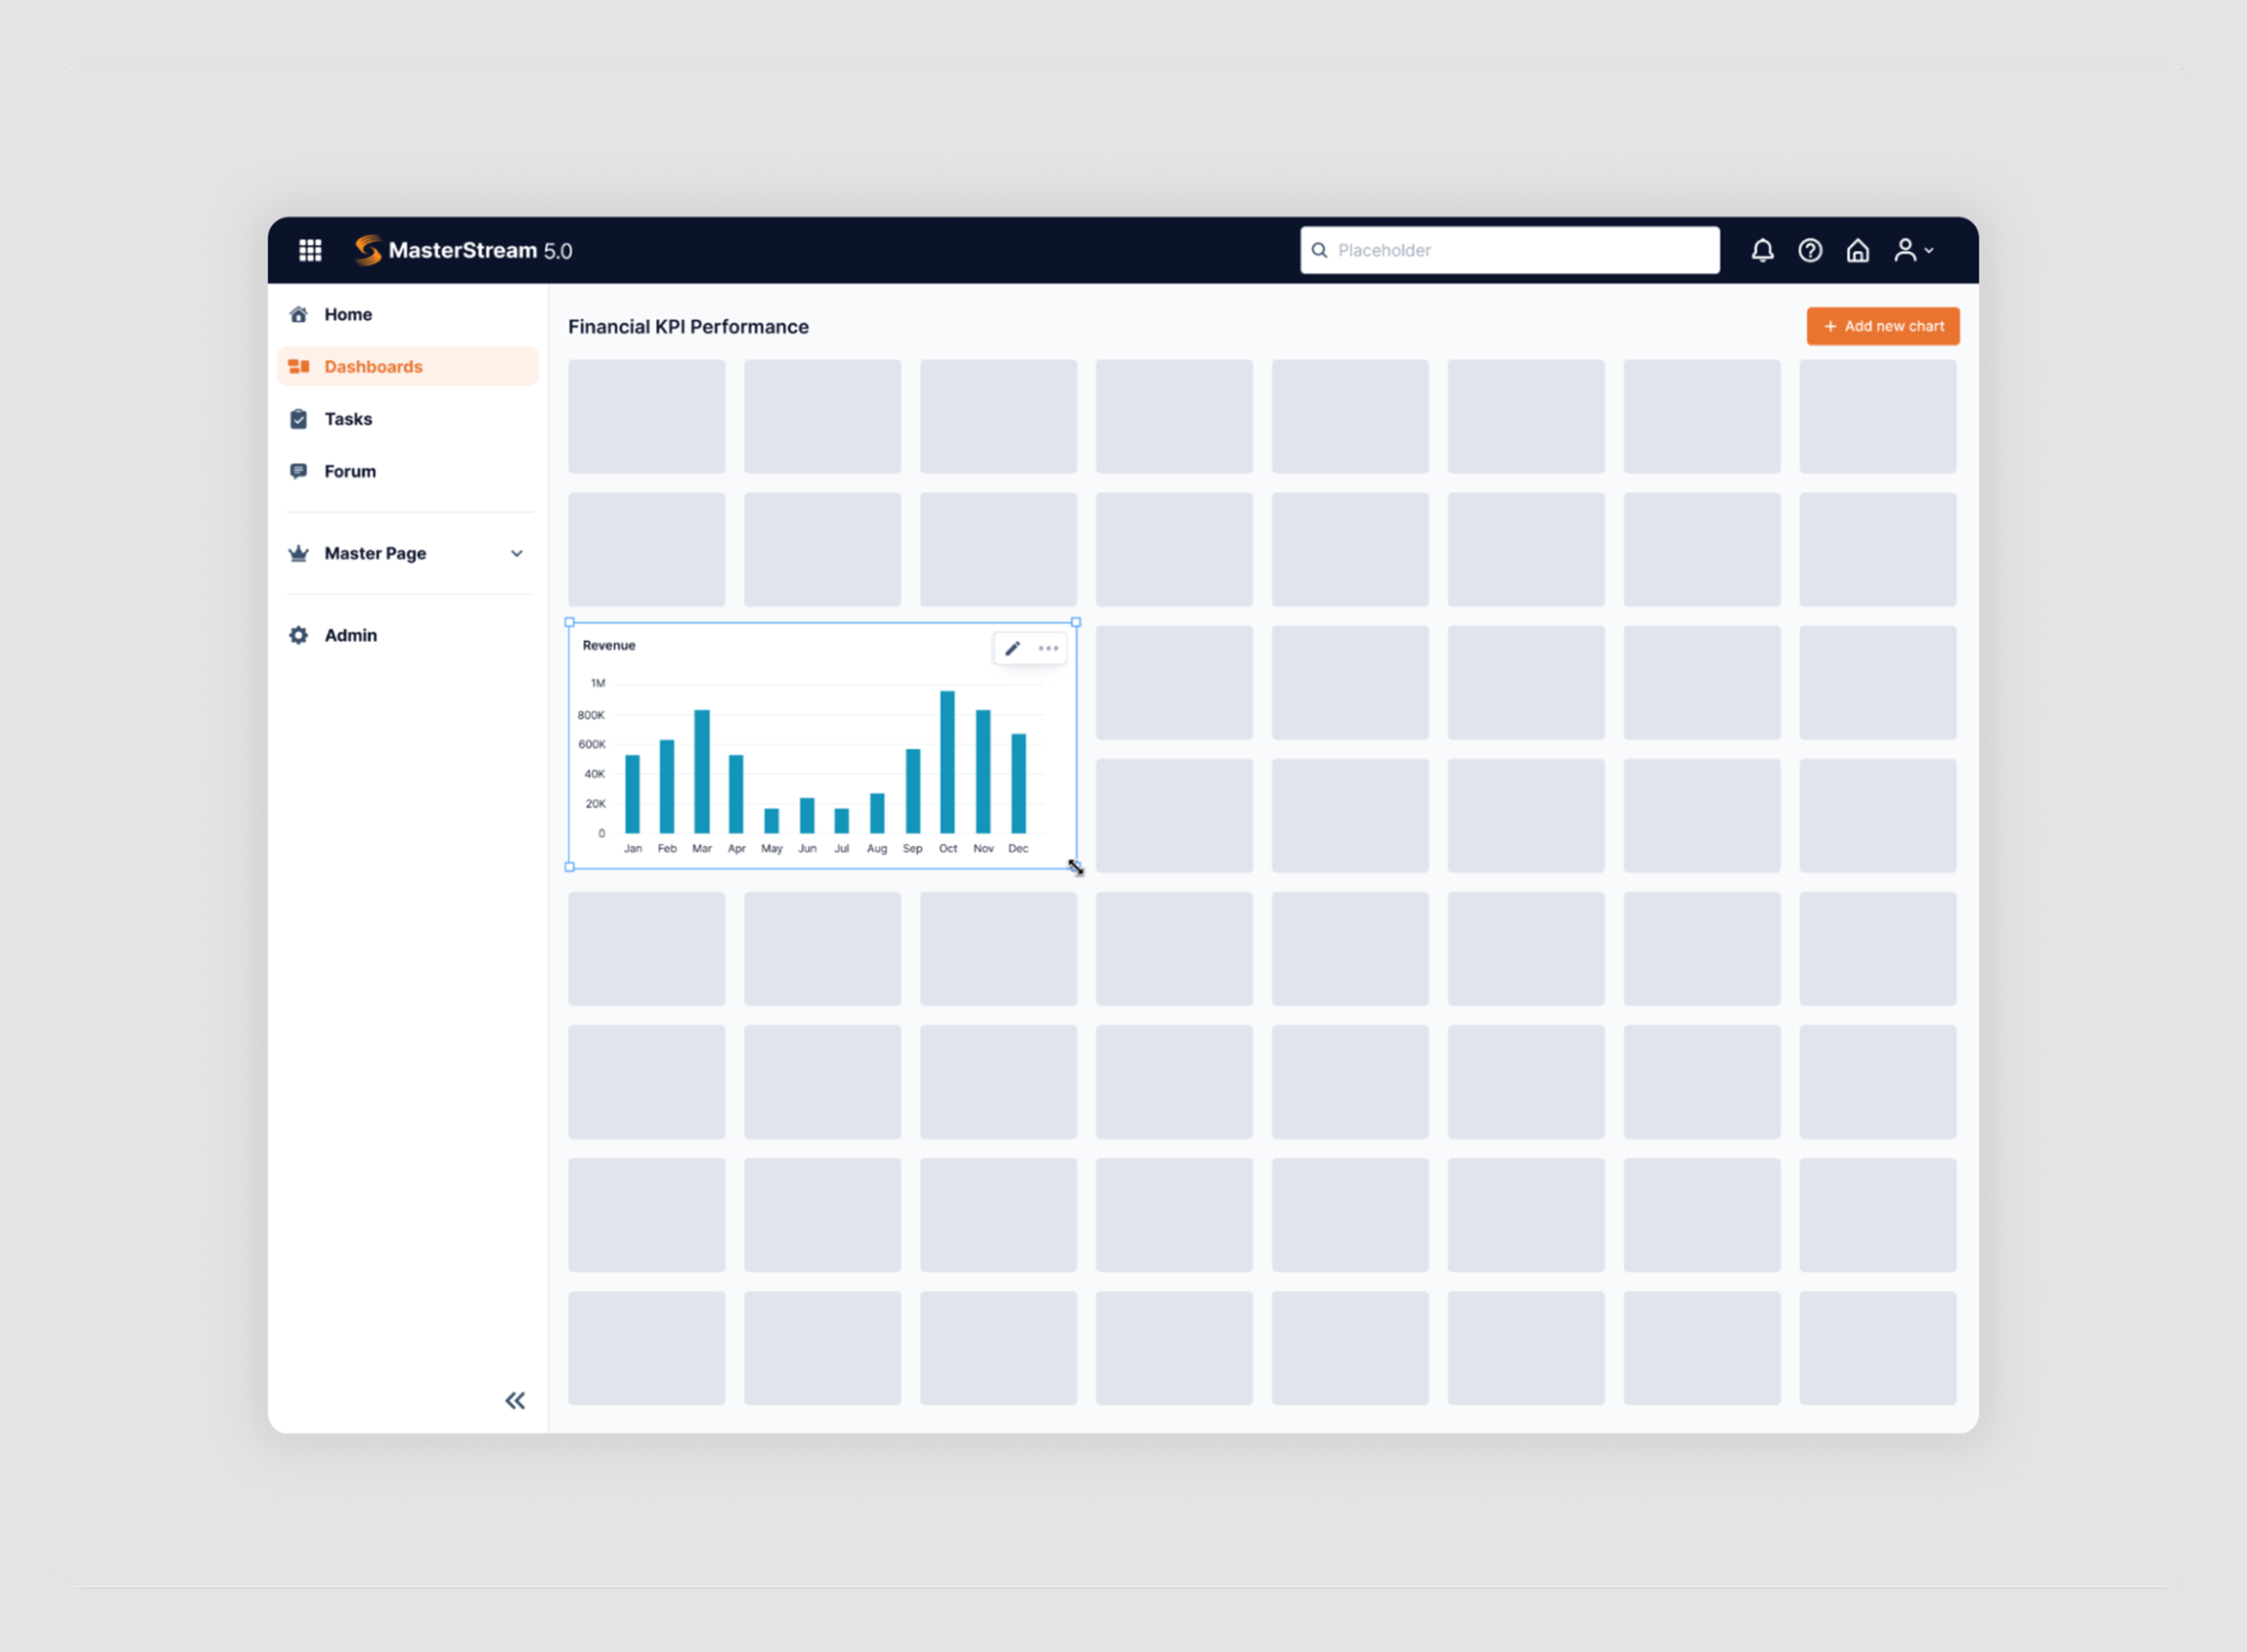Select the Dec bar in Revenue chart
Viewport: 2247px width, 1652px height.
tap(1018, 783)
